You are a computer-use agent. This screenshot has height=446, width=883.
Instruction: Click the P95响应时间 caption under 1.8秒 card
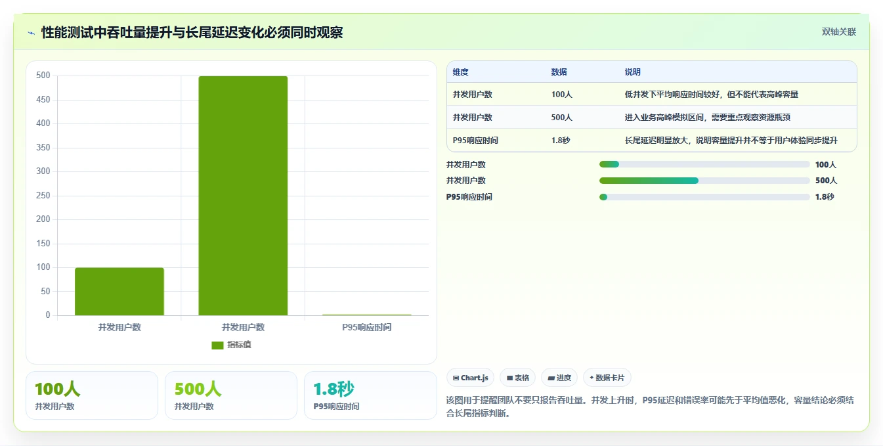click(x=336, y=407)
